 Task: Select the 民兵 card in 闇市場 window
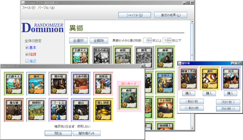point(231,78)
